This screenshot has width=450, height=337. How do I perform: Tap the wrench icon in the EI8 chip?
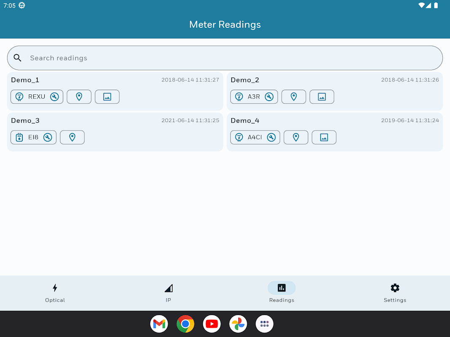(48, 137)
